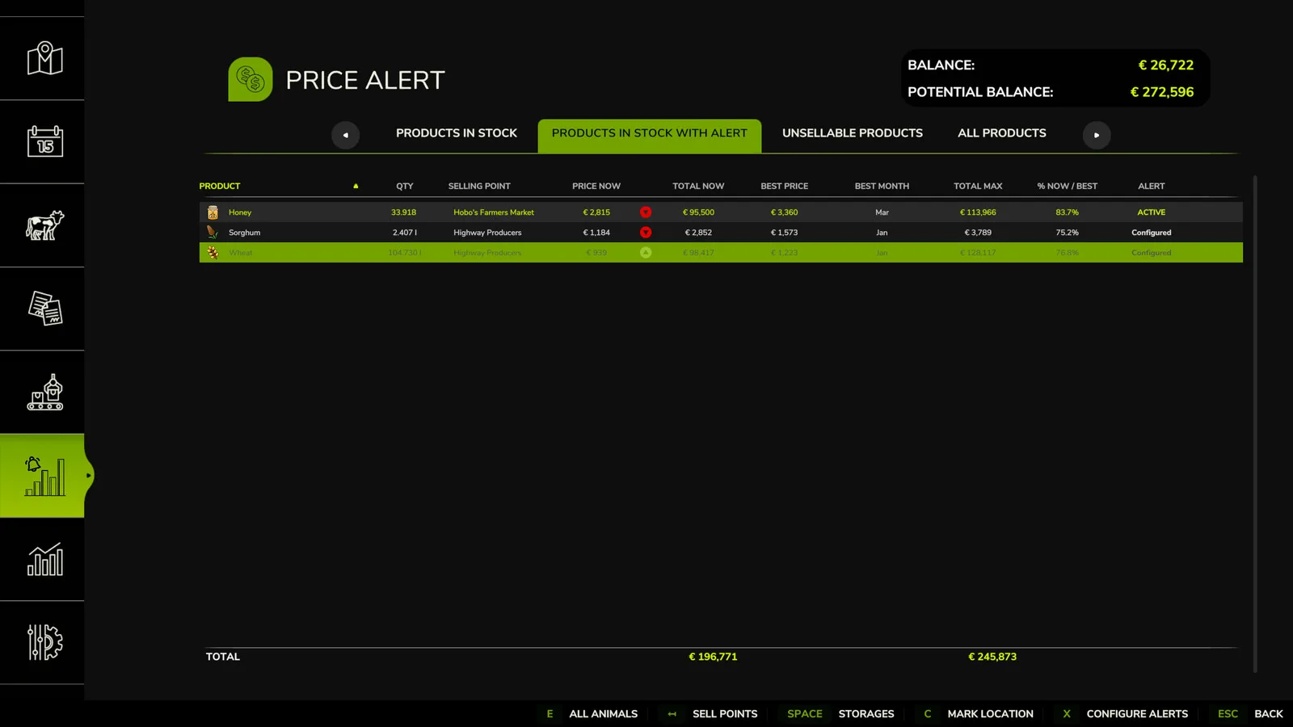Switch to All Products tab

tap(1002, 133)
